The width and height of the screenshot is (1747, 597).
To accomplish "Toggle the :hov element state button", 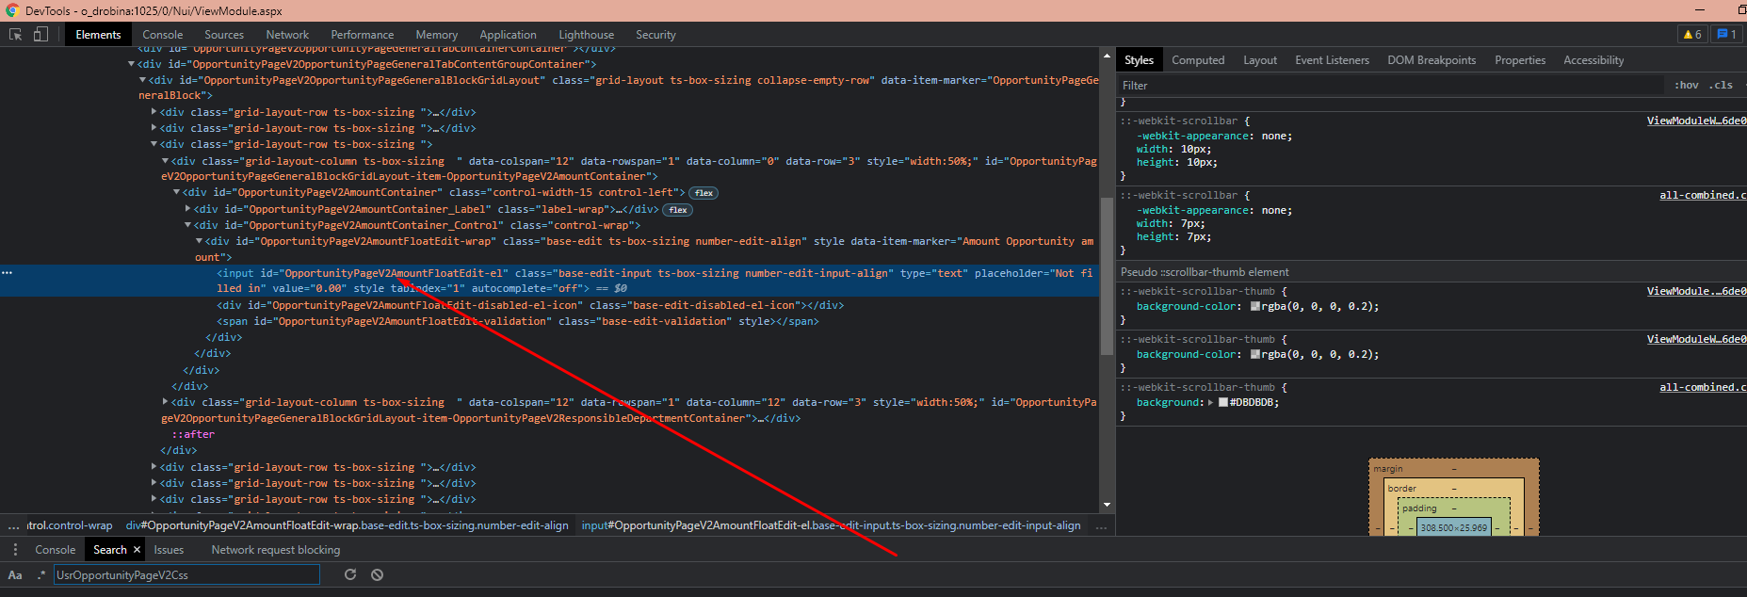I will click(x=1687, y=85).
